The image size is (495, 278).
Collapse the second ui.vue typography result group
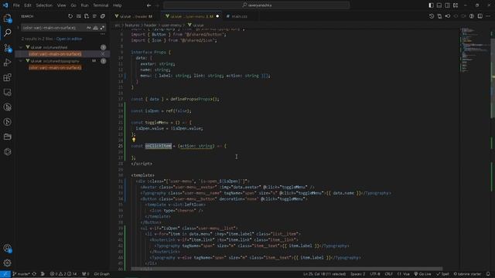21,61
